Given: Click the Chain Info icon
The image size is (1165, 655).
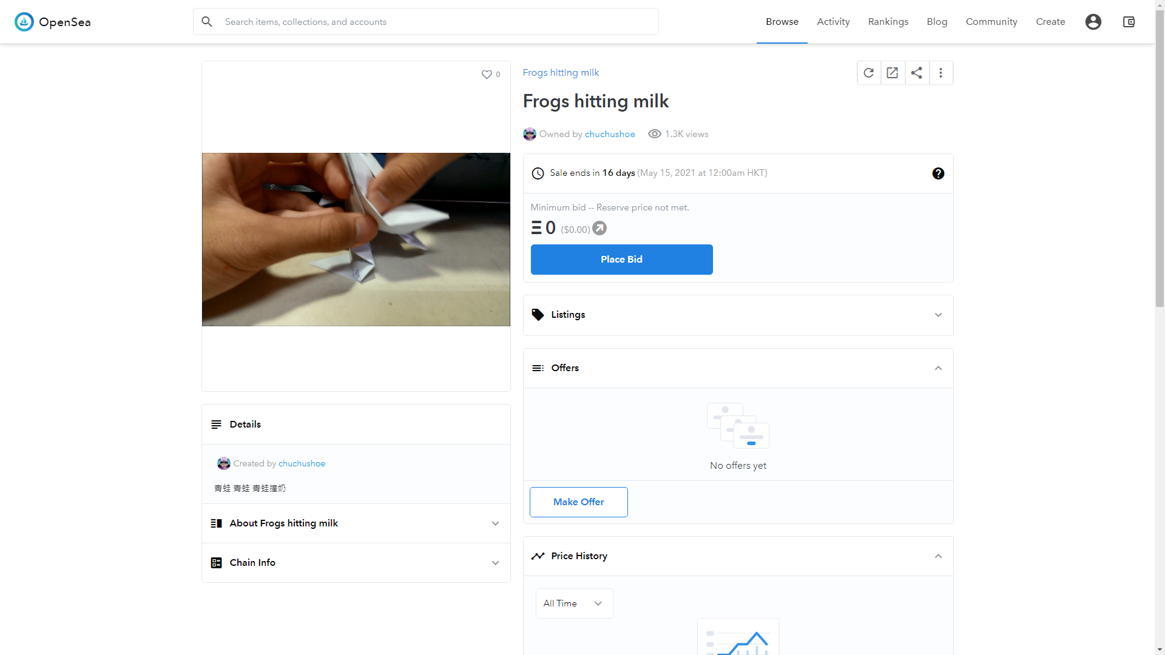Looking at the screenshot, I should click(x=216, y=563).
